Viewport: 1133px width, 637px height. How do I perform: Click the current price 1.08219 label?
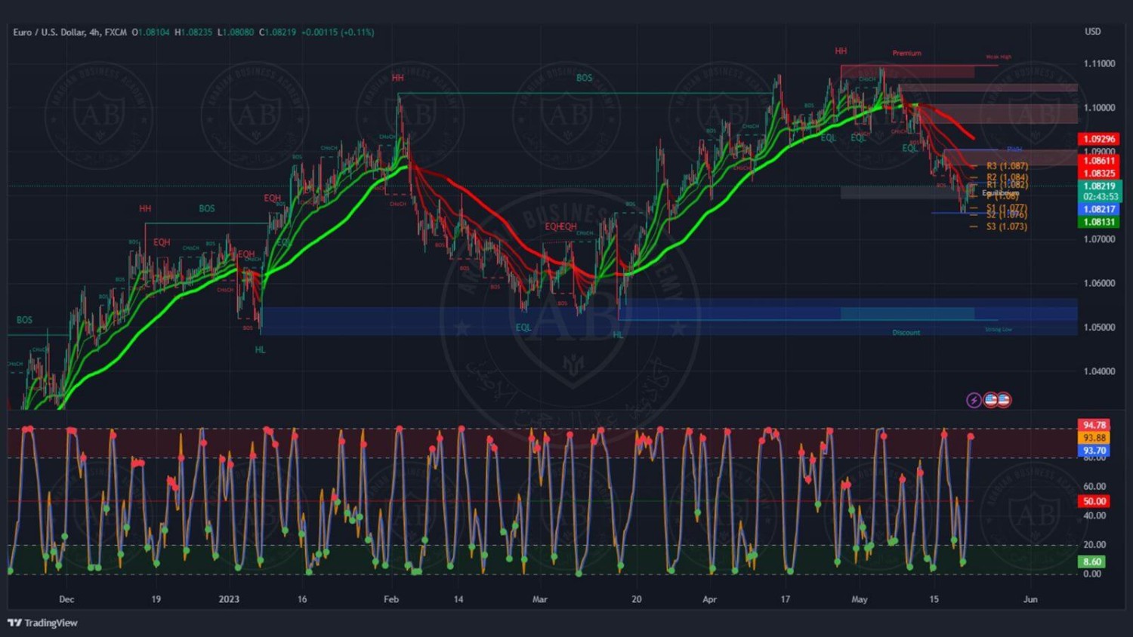(1099, 186)
